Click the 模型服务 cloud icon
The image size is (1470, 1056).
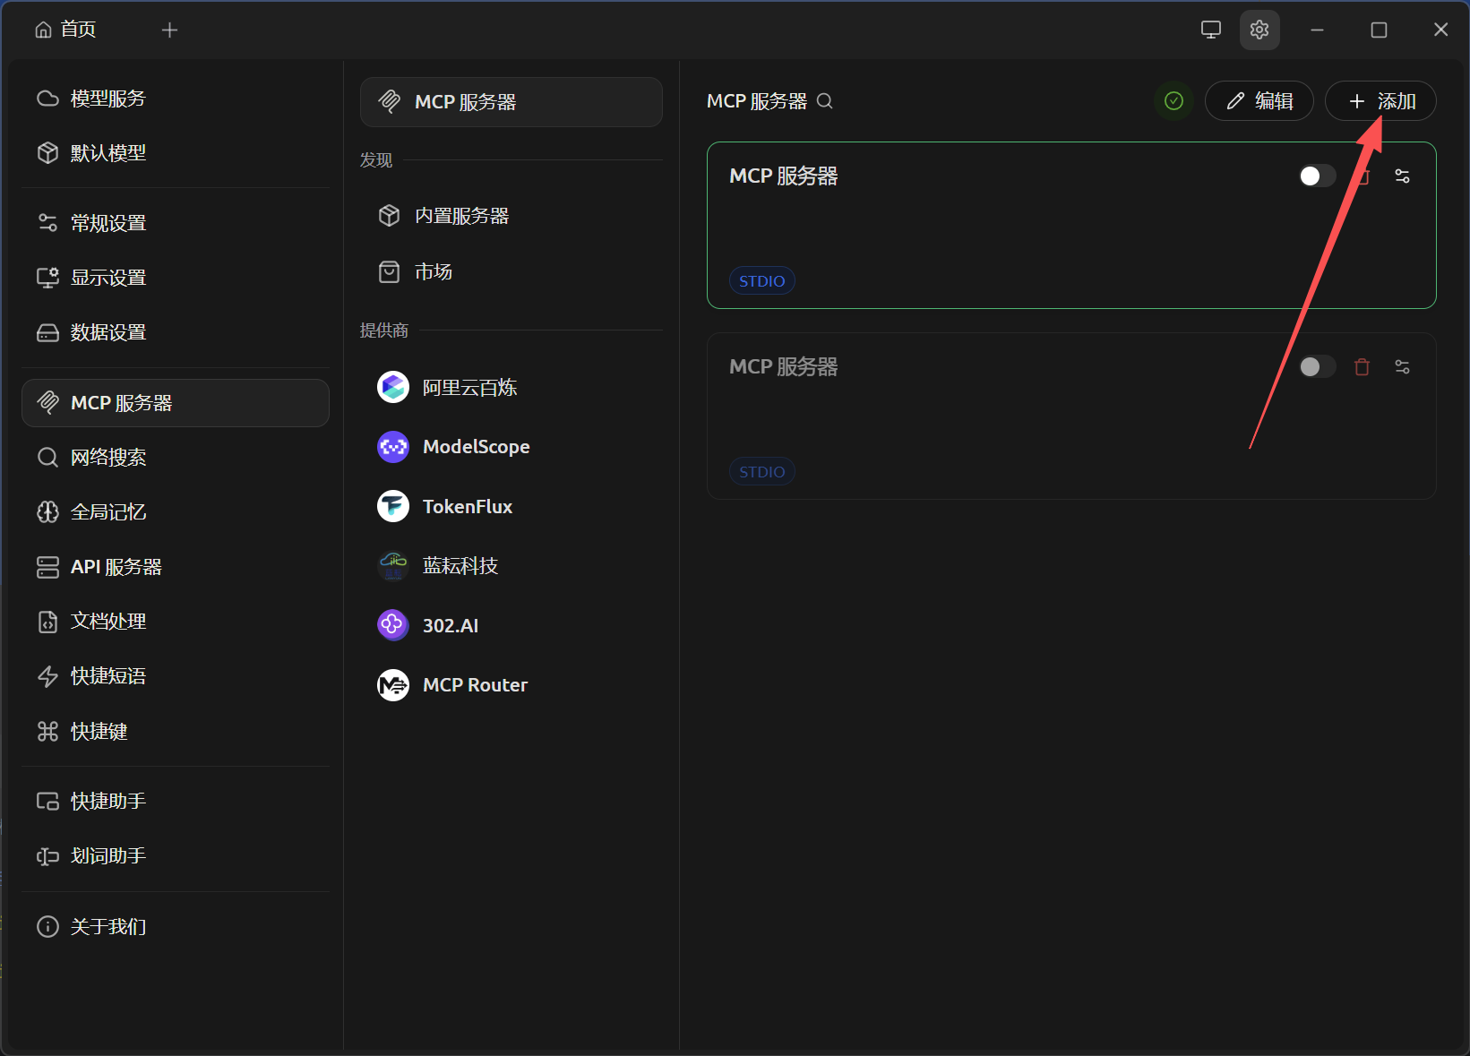(47, 99)
